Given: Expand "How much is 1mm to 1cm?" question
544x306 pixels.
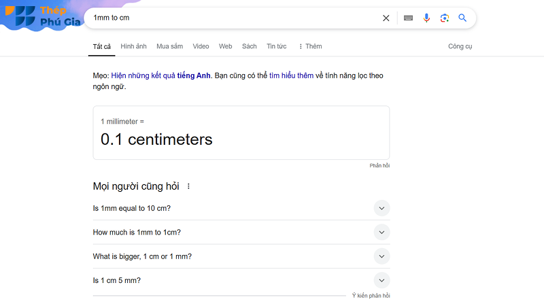Looking at the screenshot, I should click(381, 233).
